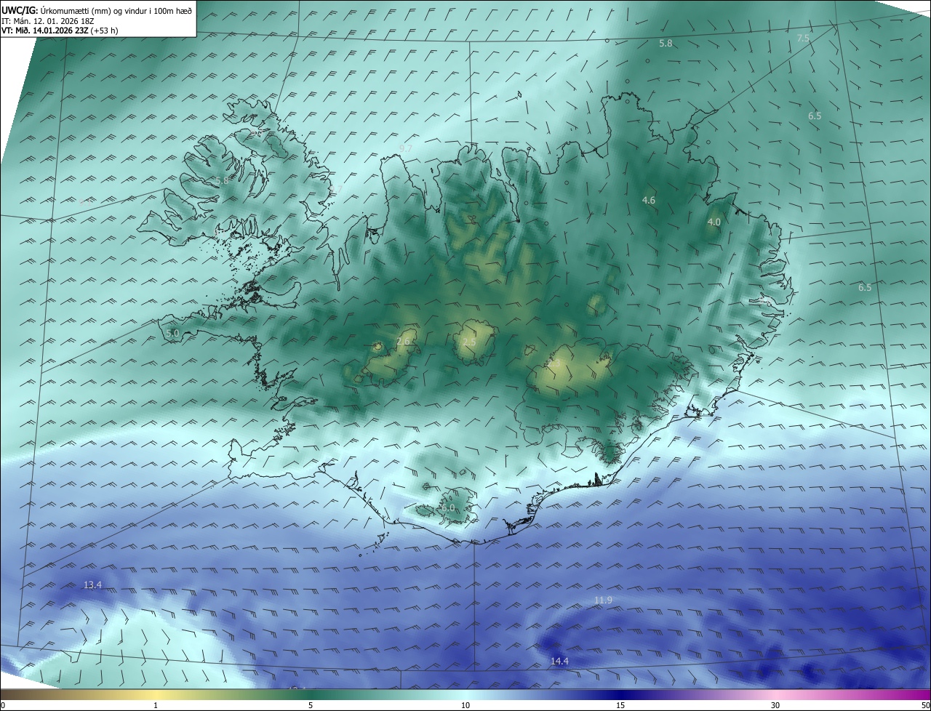Screen dimensions: 931x711
Task: Click the 10 tick label on the colorbar
Action: click(x=465, y=705)
